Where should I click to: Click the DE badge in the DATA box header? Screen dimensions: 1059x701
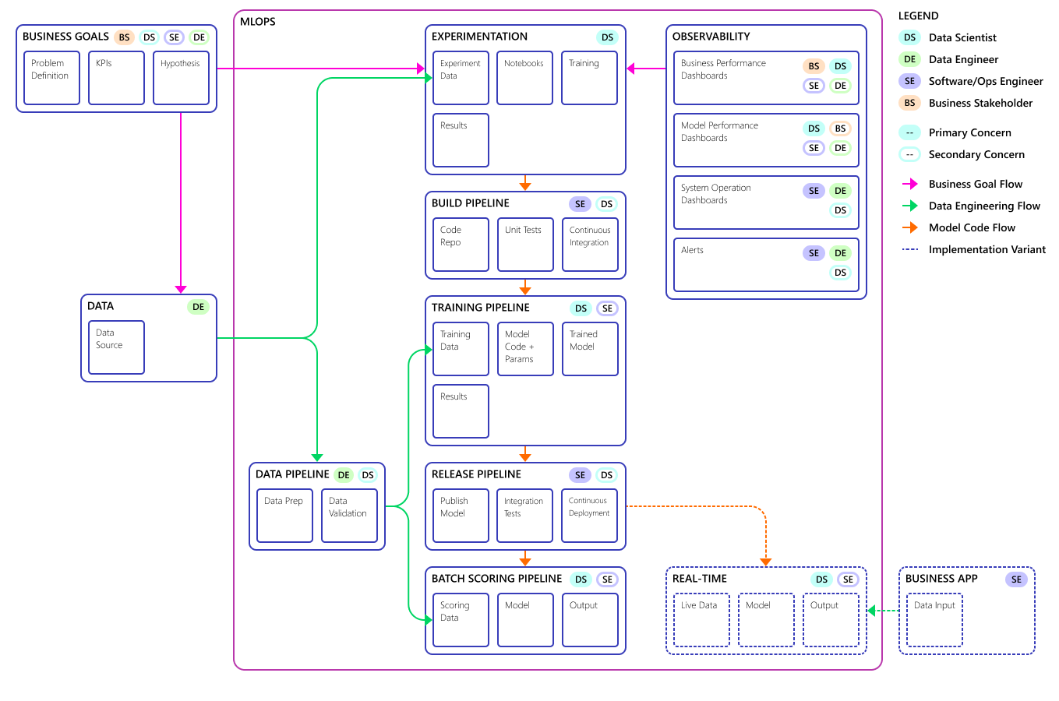[x=199, y=307]
